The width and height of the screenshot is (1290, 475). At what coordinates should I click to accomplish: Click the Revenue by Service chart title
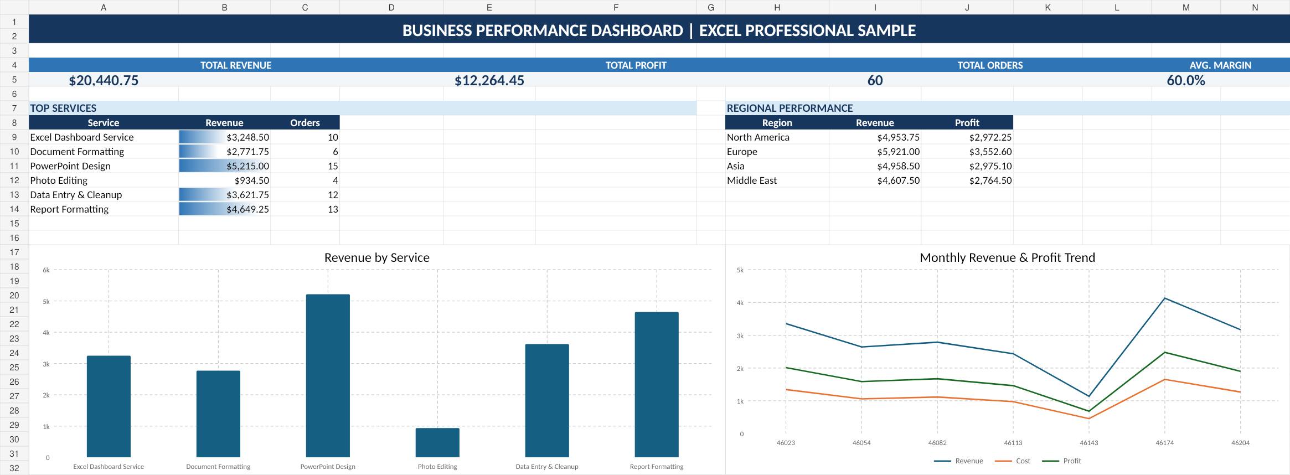click(x=376, y=257)
